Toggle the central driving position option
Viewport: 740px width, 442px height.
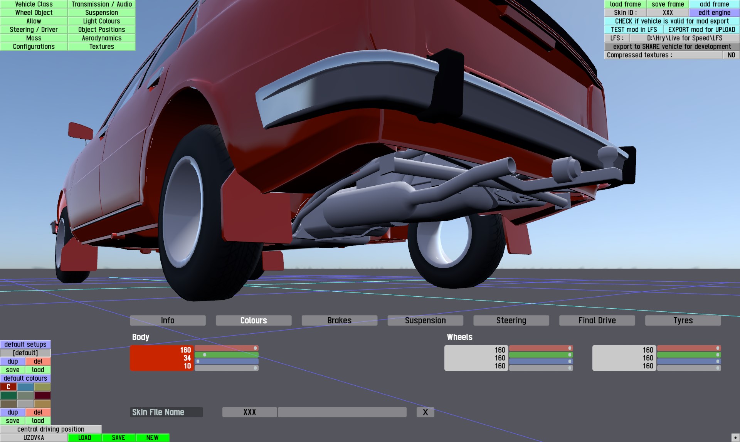(x=50, y=429)
